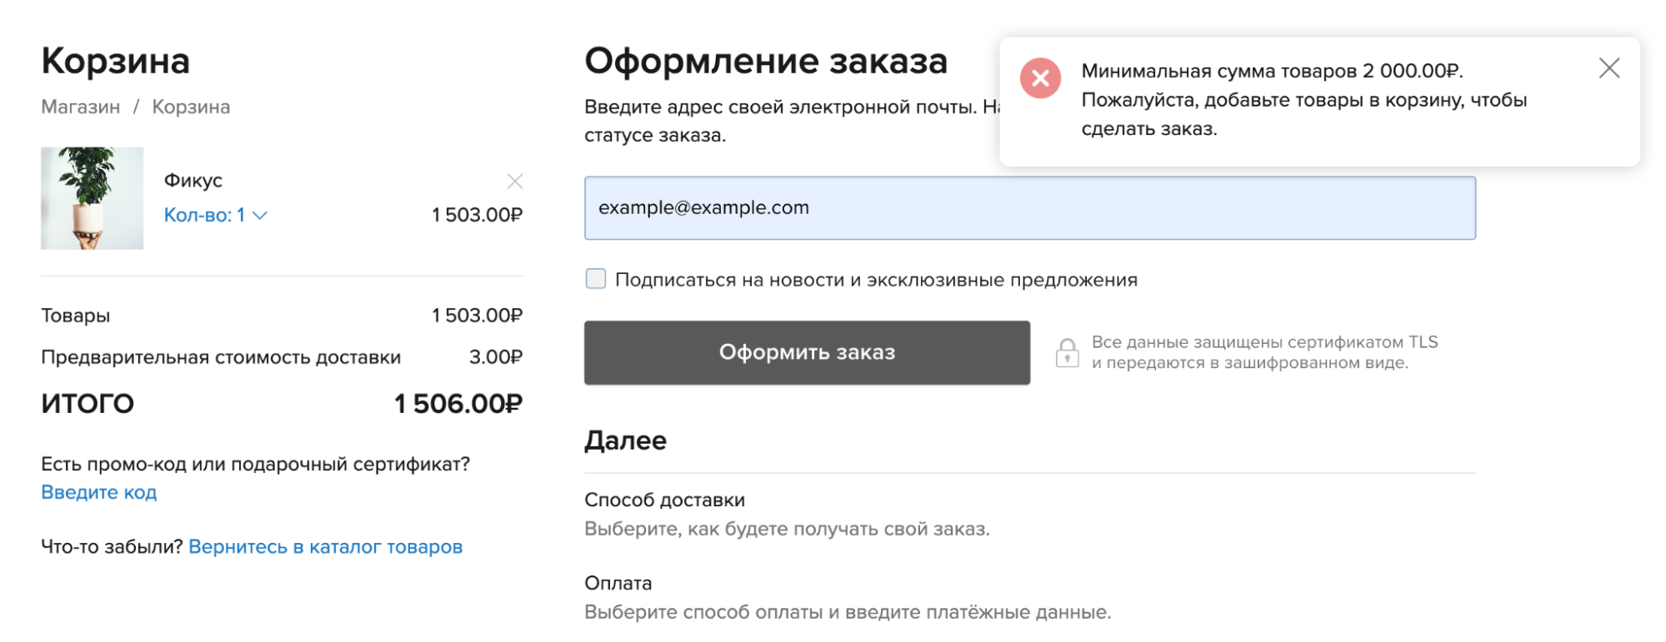Tick the newsletter subscription checkbox
The height and width of the screenshot is (642, 1666).
click(x=595, y=279)
